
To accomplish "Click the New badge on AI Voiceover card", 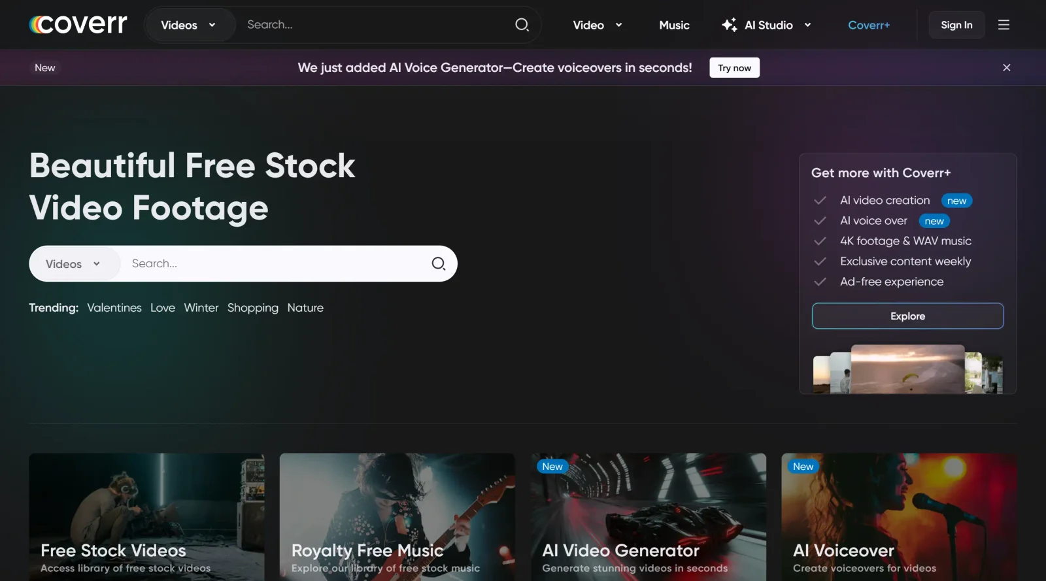I will (x=803, y=466).
